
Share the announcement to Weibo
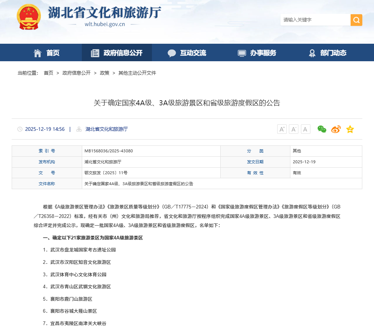pyautogui.click(x=336, y=129)
